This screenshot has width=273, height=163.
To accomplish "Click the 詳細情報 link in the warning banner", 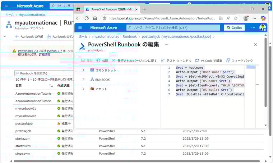I will pos(45,55).
